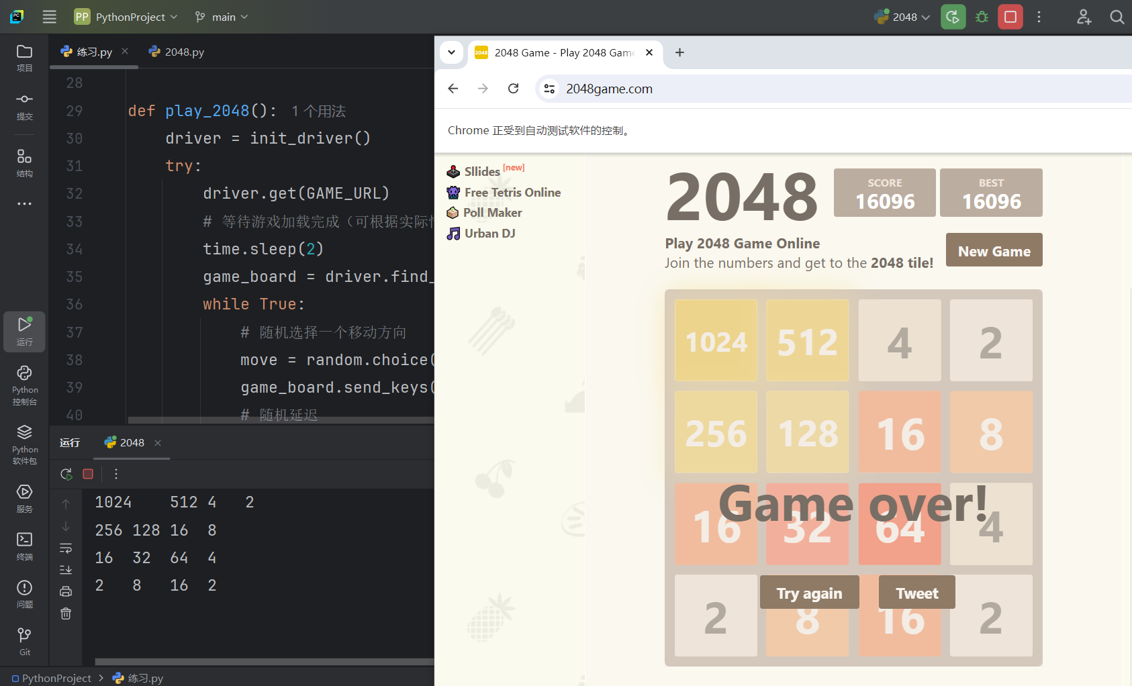Open Run panel more options dots
The image size is (1132, 686).
point(116,474)
